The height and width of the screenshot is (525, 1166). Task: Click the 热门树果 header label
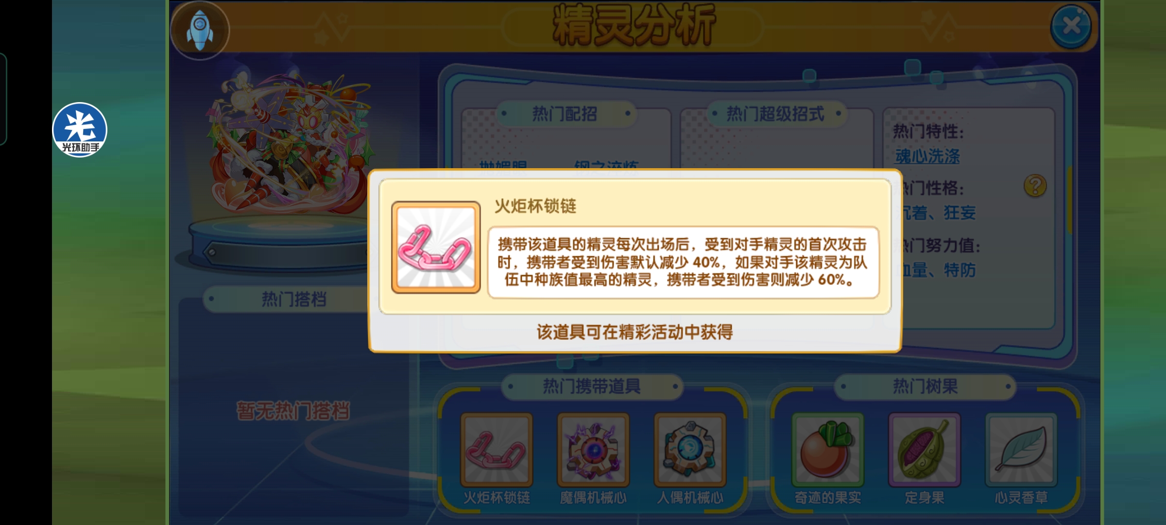pyautogui.click(x=925, y=386)
